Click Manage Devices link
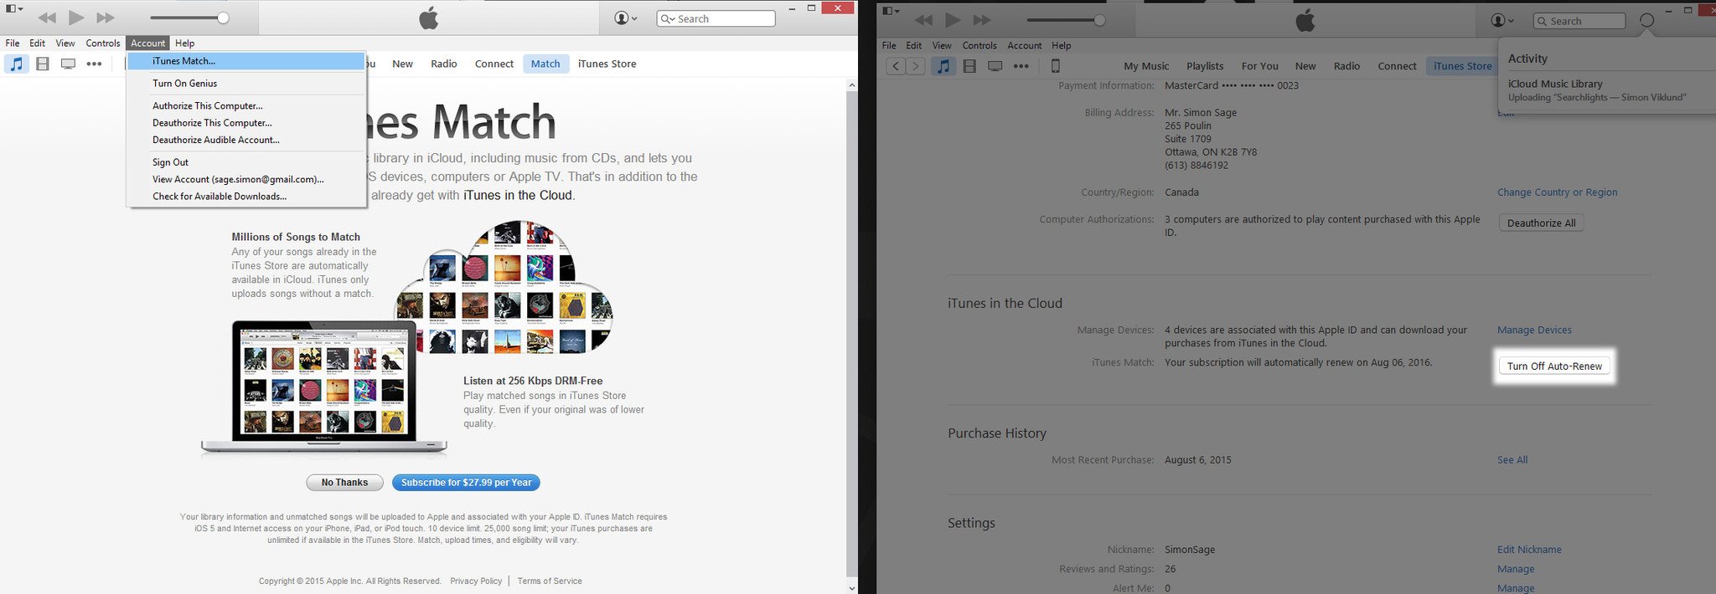The image size is (1716, 594). click(x=1534, y=330)
